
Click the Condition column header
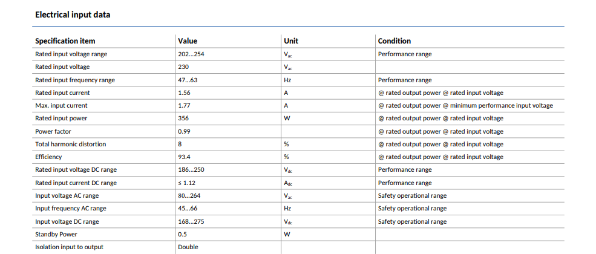[395, 41]
